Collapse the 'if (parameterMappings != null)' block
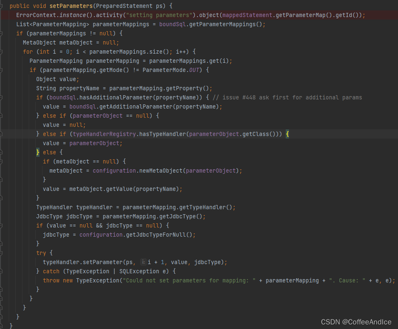This screenshot has height=329, width=398. (x=1, y=34)
